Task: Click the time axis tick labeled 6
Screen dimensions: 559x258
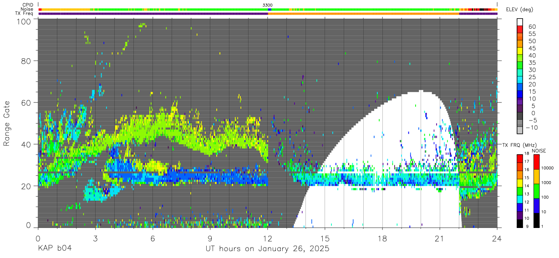Action: [152, 238]
